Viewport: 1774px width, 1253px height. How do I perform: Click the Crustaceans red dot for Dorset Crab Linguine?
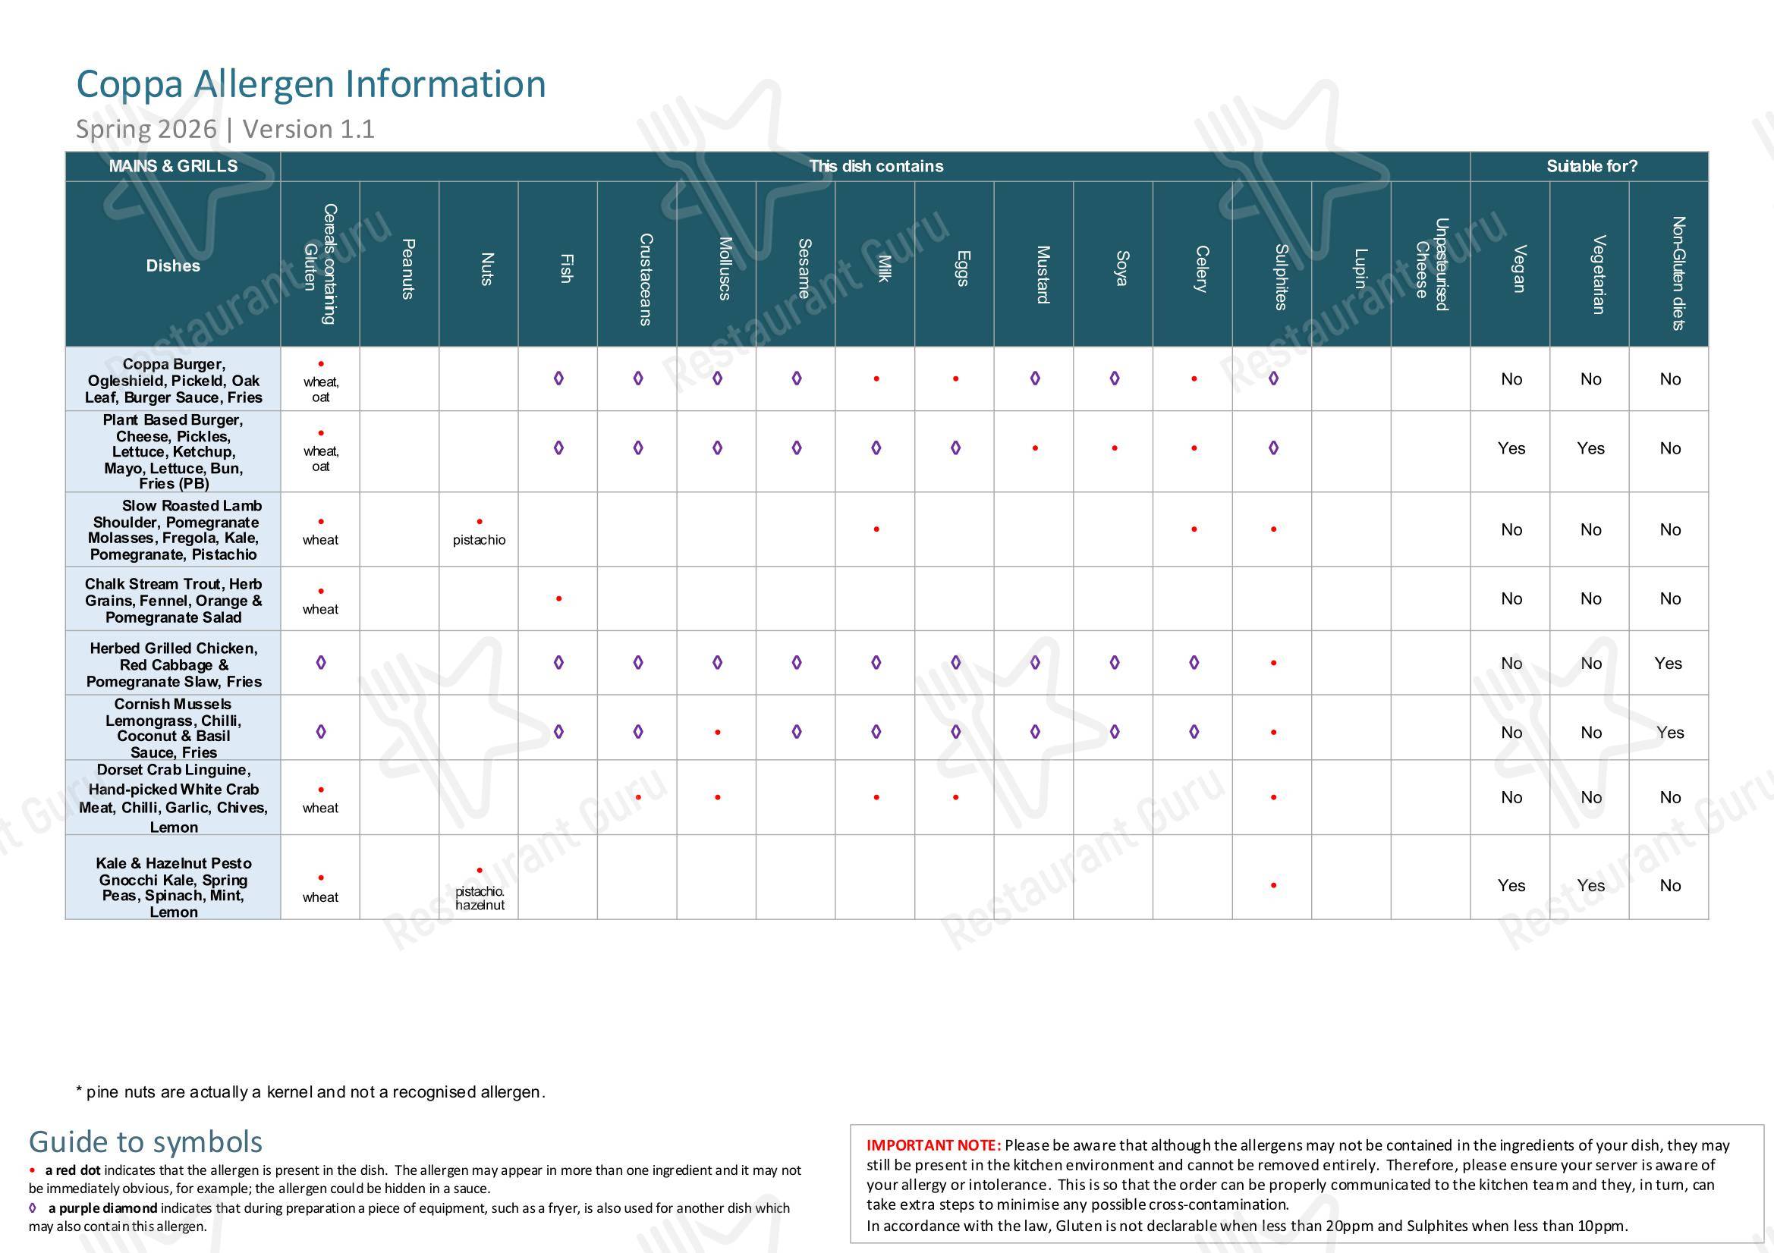click(x=638, y=797)
